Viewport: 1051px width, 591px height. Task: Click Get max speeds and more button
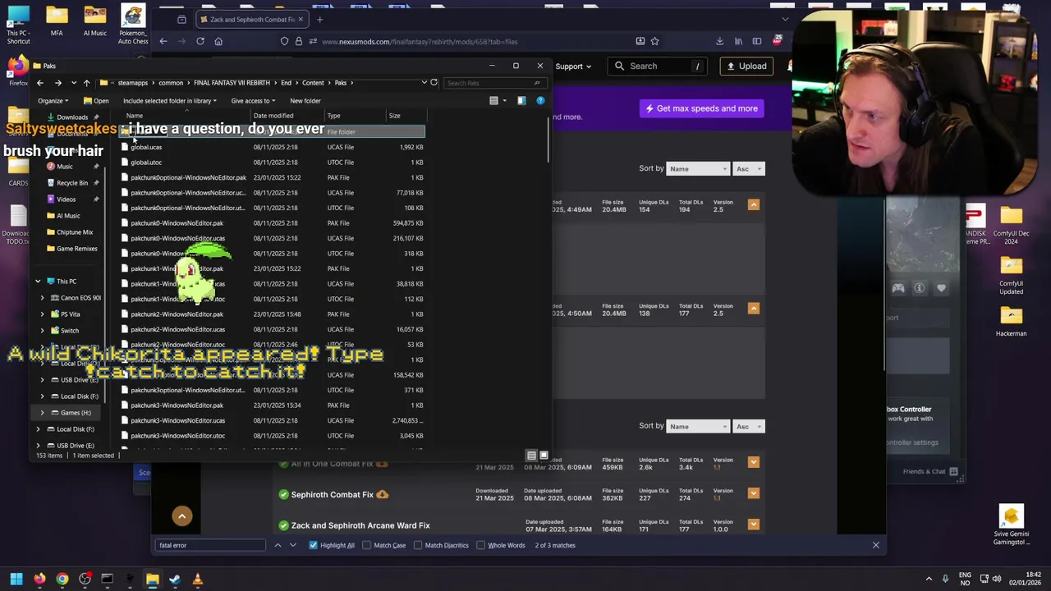point(702,108)
